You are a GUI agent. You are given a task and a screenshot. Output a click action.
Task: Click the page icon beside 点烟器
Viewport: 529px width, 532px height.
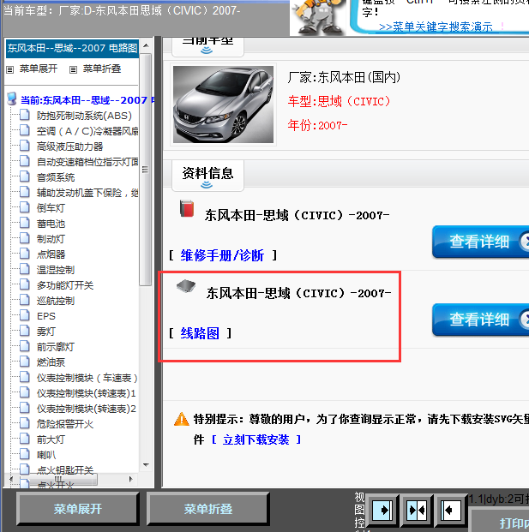click(25, 254)
